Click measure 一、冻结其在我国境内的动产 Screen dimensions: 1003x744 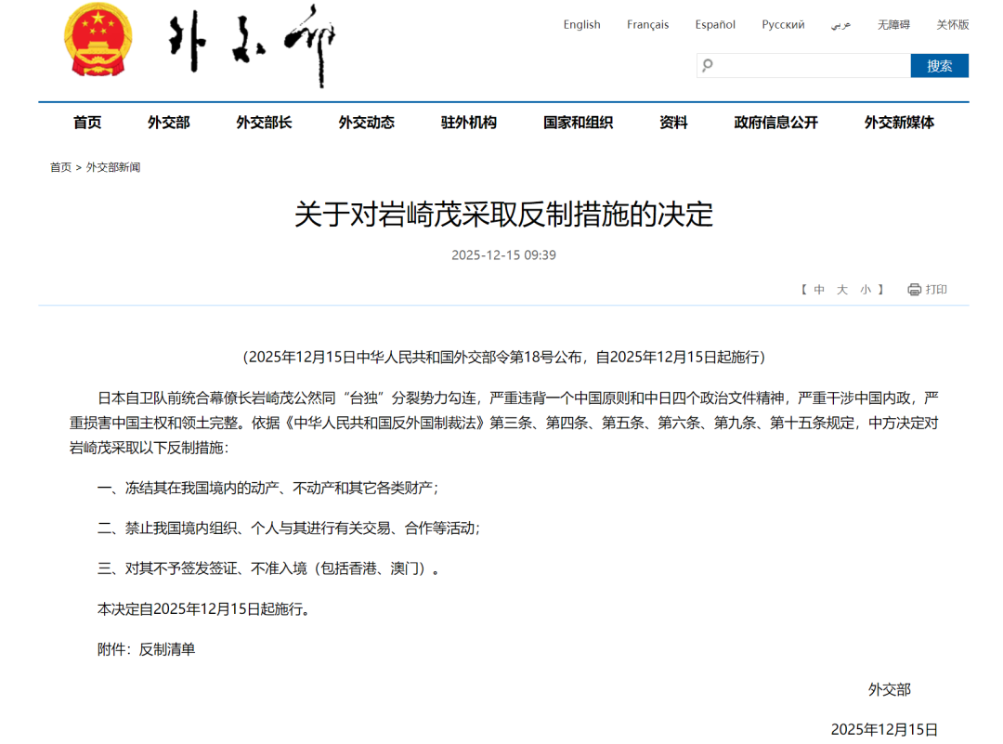point(268,489)
